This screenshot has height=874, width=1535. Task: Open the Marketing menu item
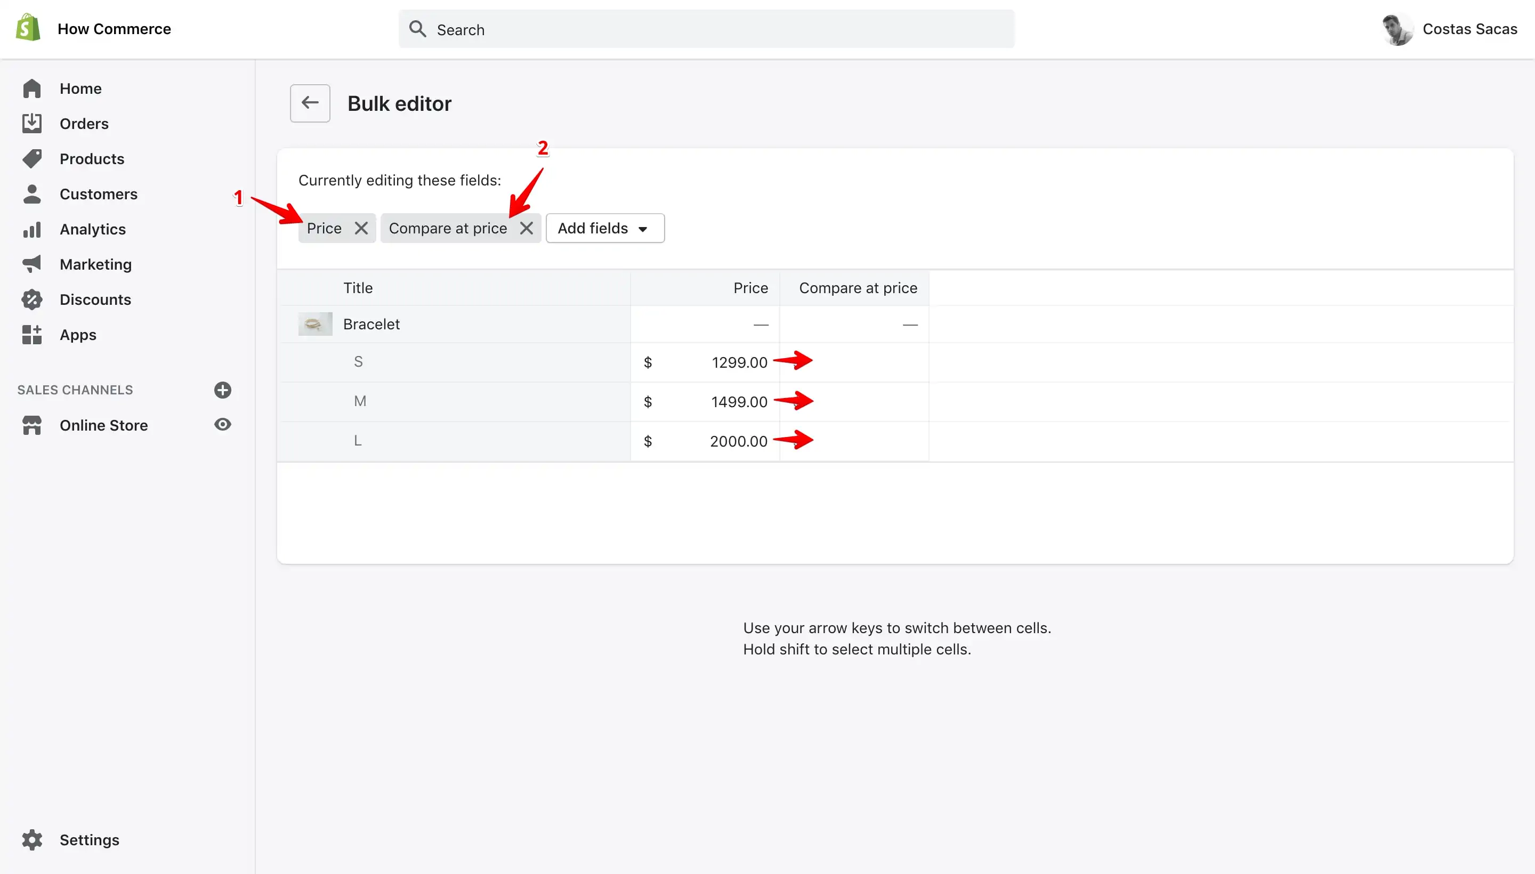95,264
